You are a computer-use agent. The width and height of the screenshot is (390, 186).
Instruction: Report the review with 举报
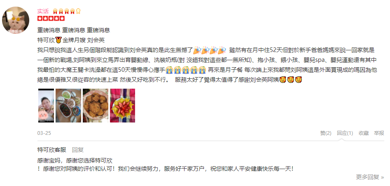point(379,133)
